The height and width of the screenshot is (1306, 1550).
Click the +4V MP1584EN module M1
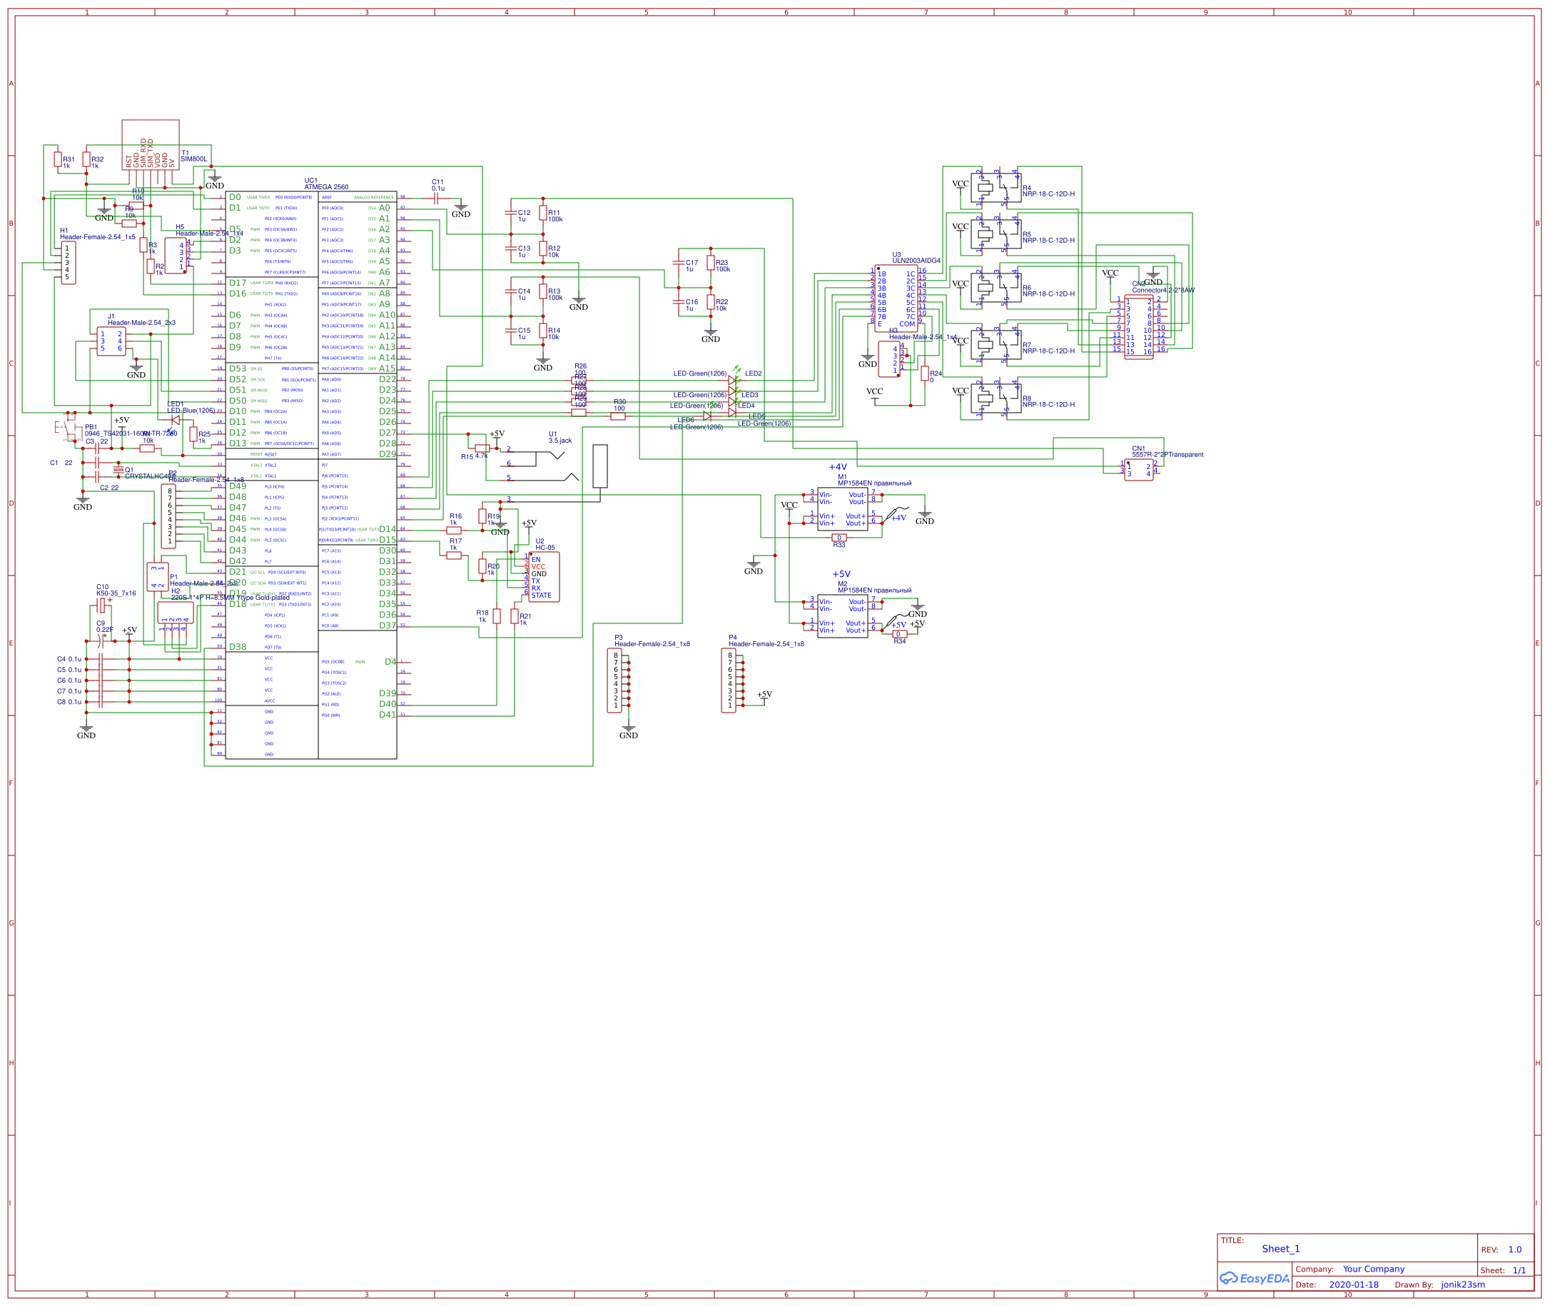point(842,508)
